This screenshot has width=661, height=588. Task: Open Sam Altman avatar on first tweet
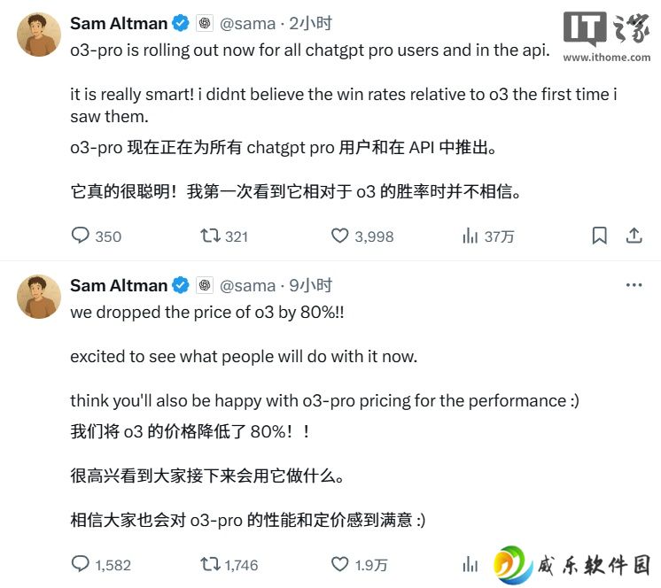[39, 35]
